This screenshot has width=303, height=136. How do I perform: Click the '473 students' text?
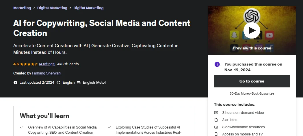68,64
